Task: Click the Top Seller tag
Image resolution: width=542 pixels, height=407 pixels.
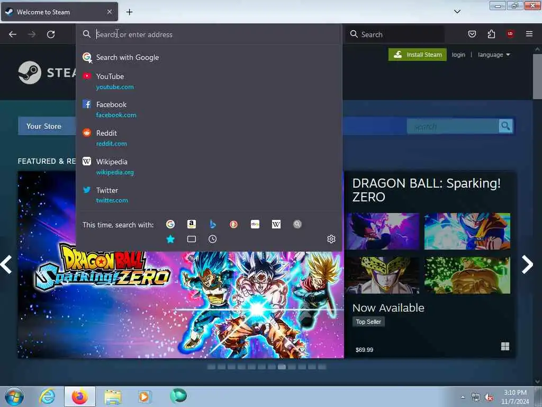Action: [368, 322]
